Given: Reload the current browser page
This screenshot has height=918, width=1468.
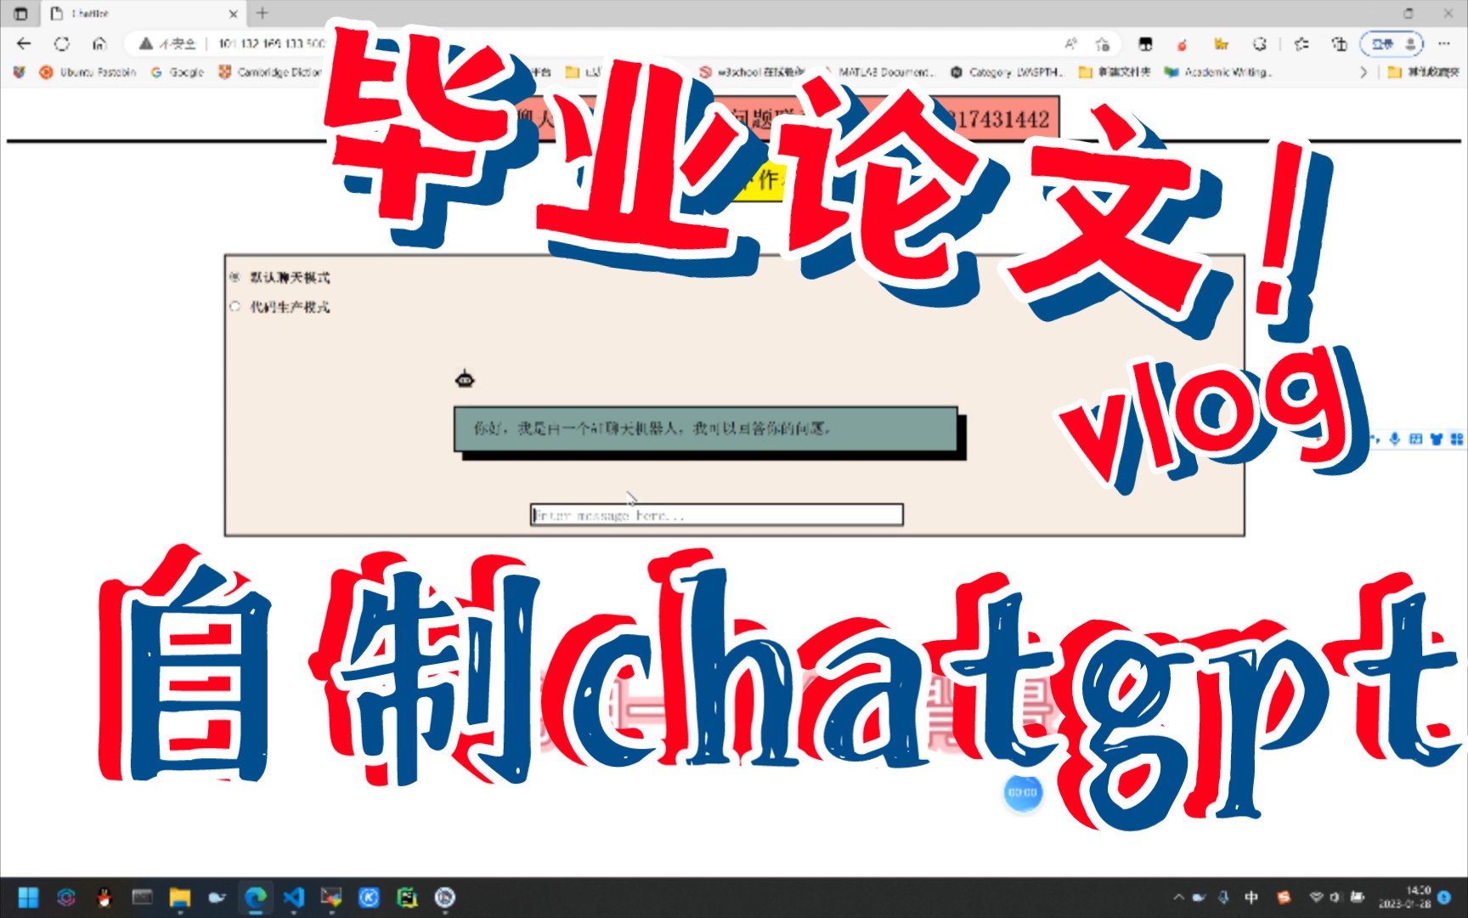Looking at the screenshot, I should coord(62,43).
